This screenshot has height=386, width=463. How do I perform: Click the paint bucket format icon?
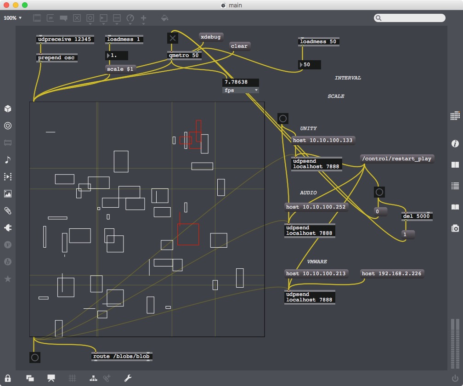(x=164, y=18)
